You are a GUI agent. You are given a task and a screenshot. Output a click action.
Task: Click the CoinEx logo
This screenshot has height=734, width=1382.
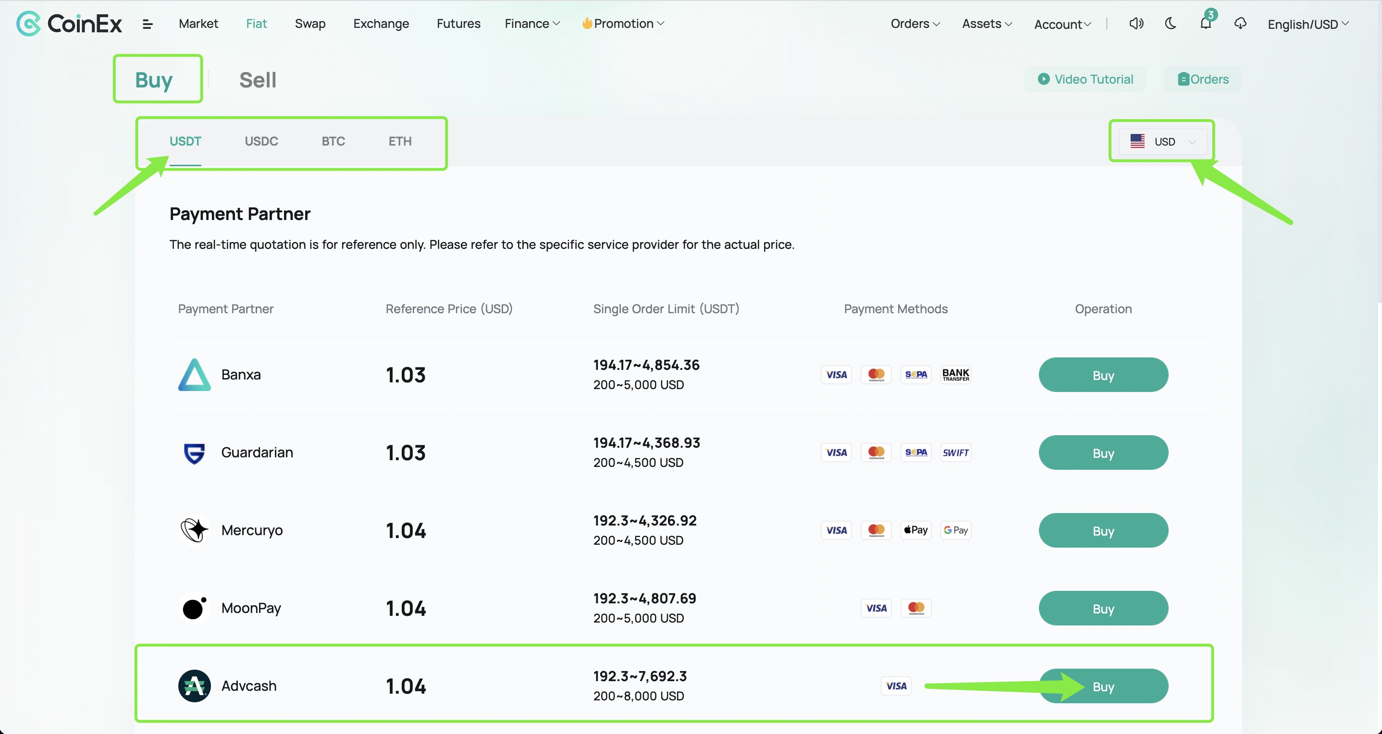pos(69,24)
